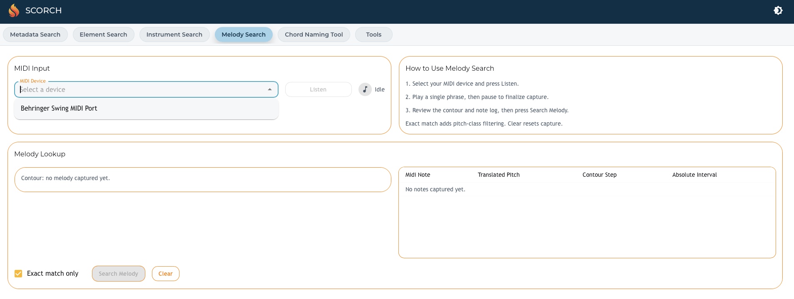
Task: Select the Melody Search tab
Action: pos(244,35)
